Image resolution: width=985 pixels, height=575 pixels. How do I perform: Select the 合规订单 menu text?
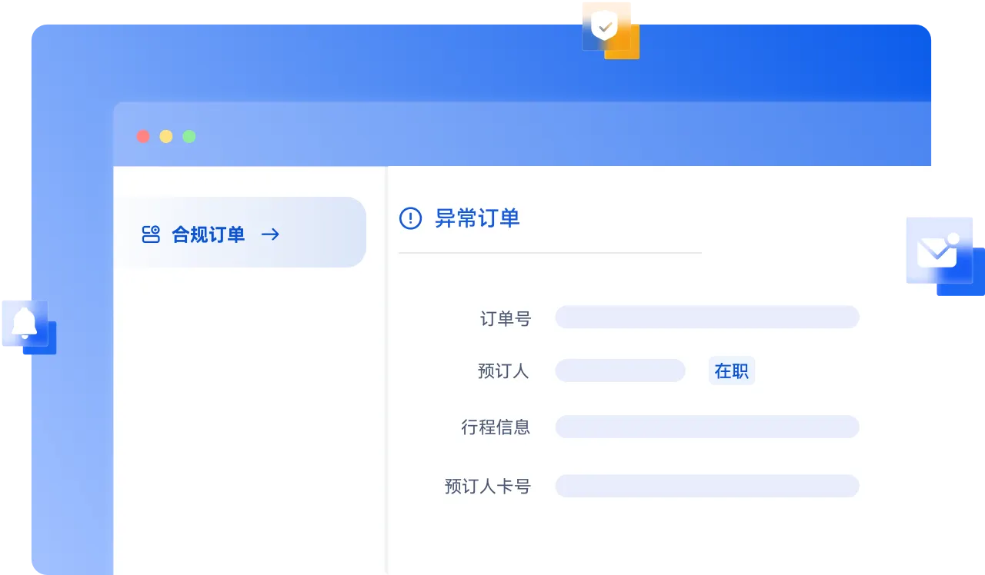point(208,234)
